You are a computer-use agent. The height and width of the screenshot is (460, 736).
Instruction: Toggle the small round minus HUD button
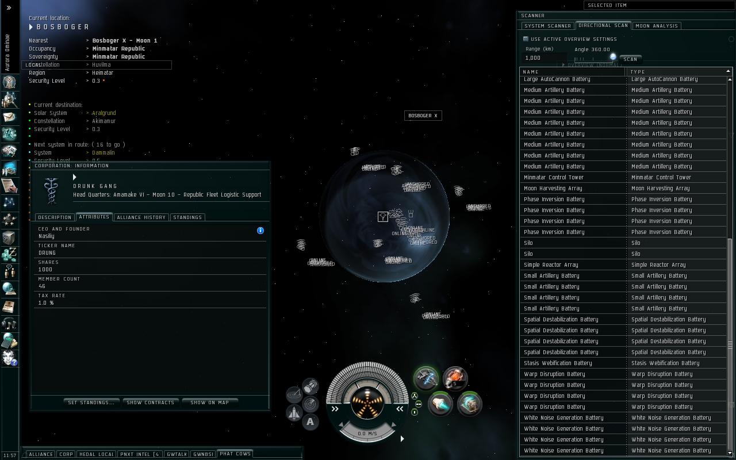tap(418, 404)
